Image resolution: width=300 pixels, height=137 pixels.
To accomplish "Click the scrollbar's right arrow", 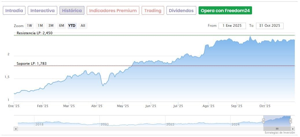I will tap(293, 129).
